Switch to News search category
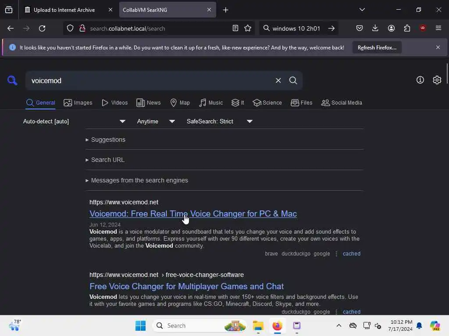Viewport: 449px width, 336px height. click(148, 102)
